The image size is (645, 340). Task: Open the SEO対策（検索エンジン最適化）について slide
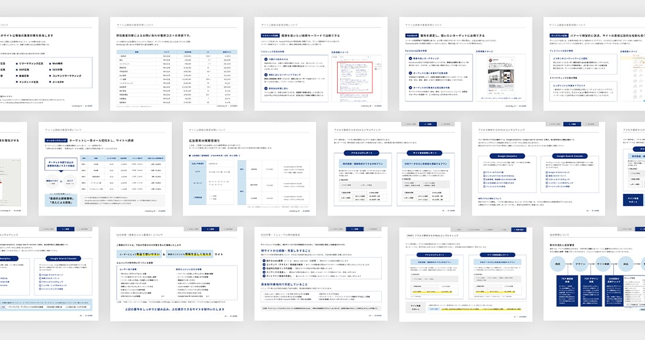(x=176, y=274)
